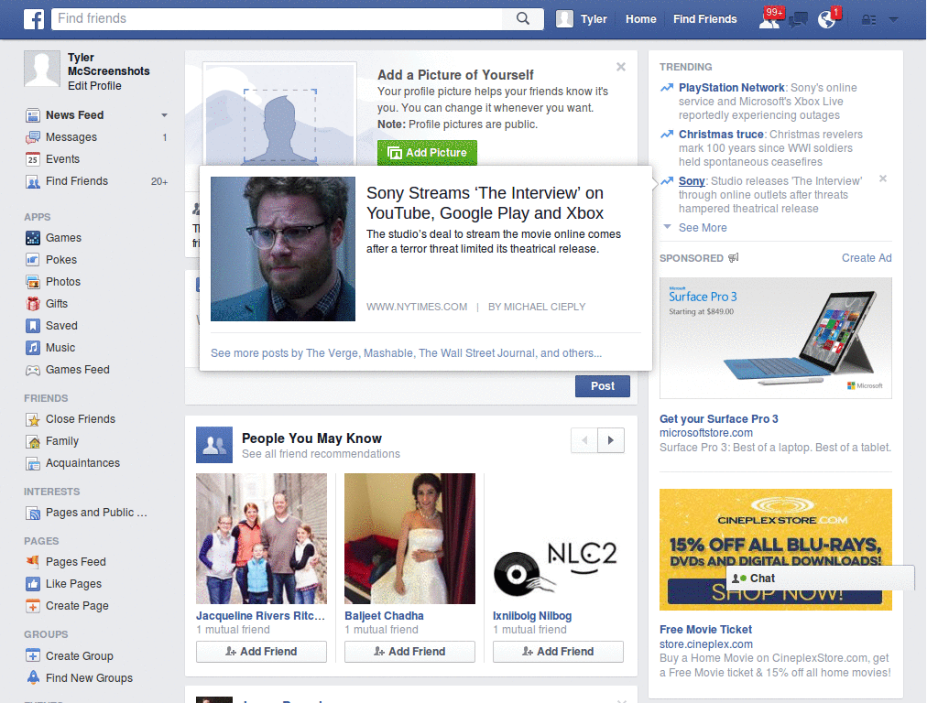Open Christmas truce trending topic

click(721, 135)
